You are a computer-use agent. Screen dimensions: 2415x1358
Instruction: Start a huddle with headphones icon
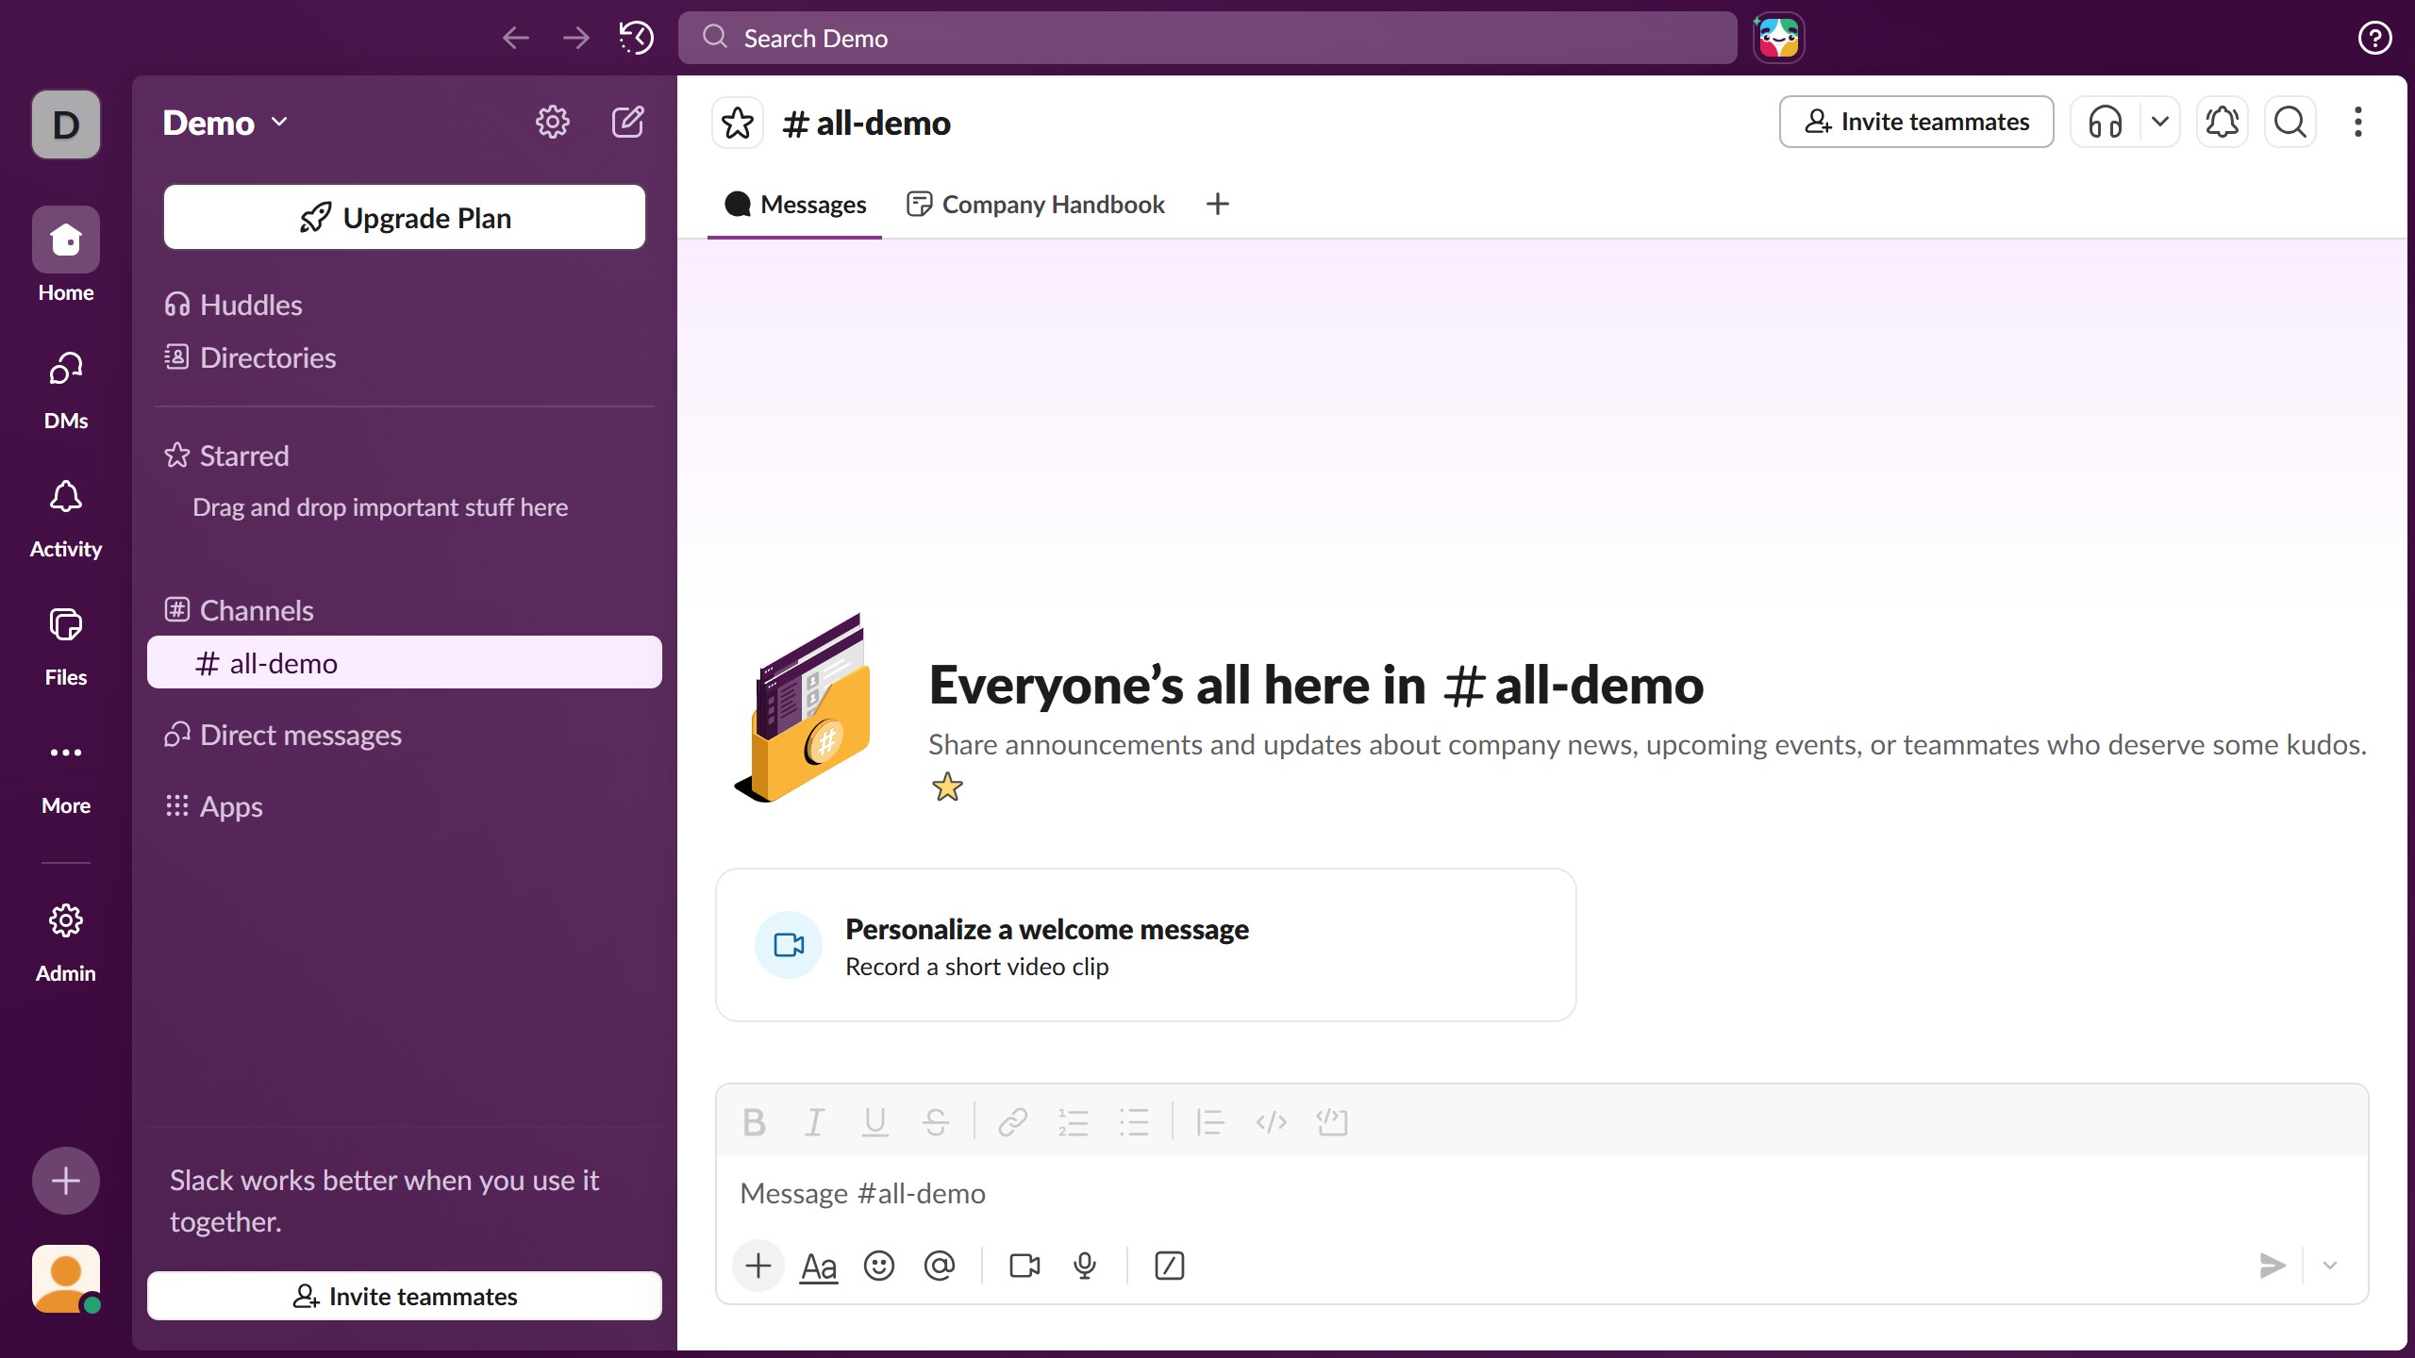pos(2106,122)
